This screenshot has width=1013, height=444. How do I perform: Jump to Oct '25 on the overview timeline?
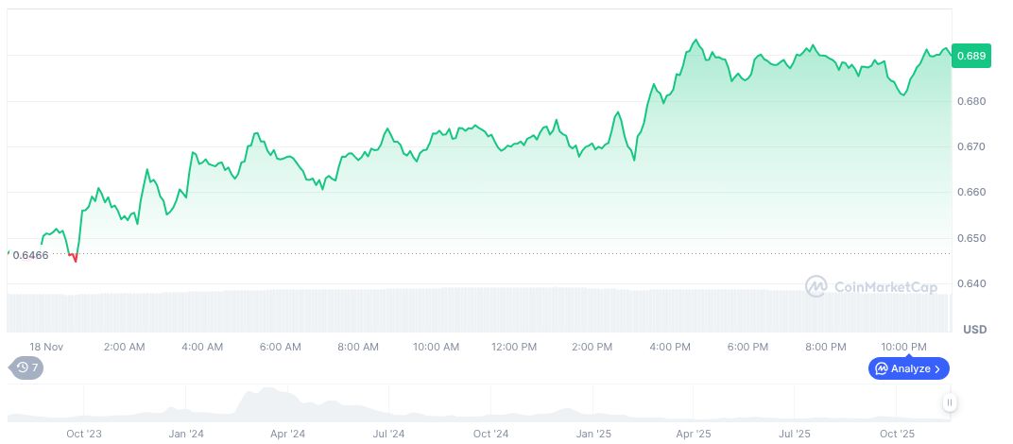pyautogui.click(x=897, y=434)
